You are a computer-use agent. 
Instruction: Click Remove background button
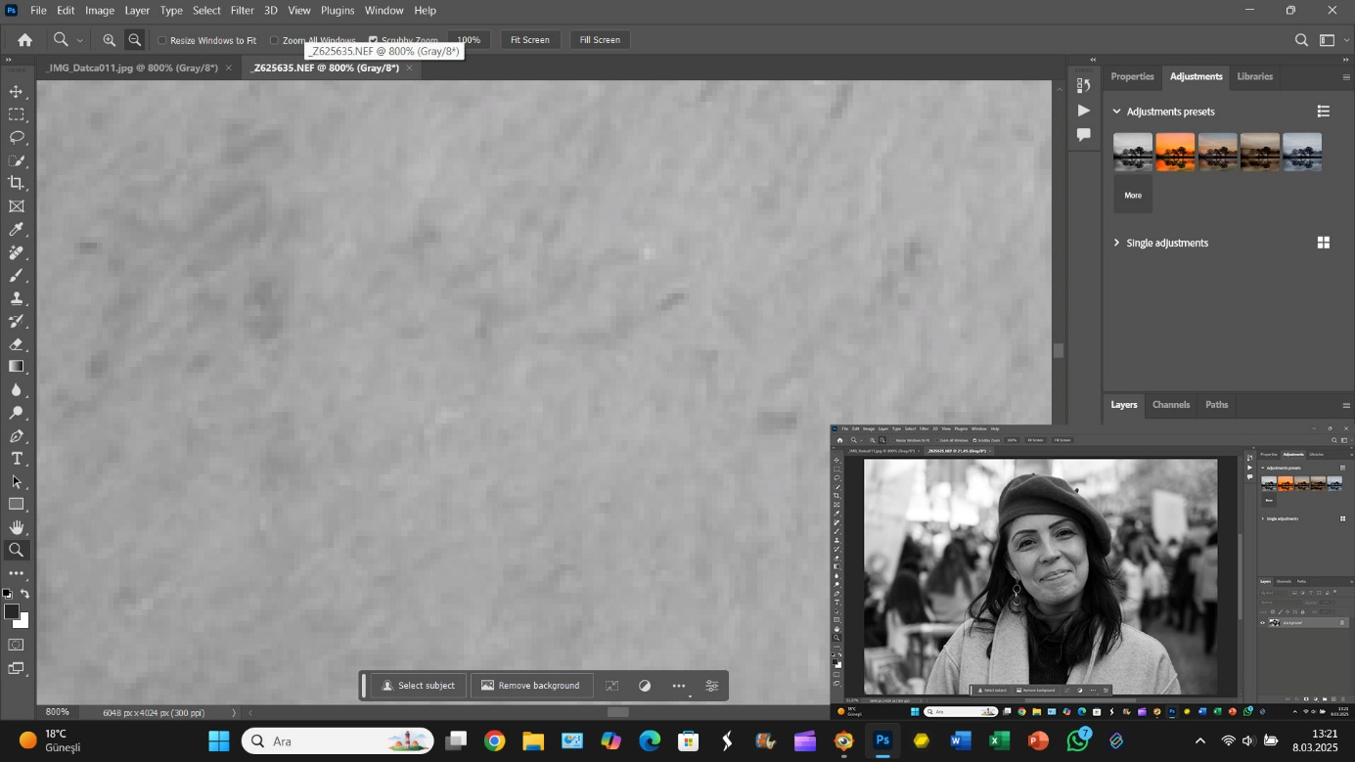(x=531, y=686)
